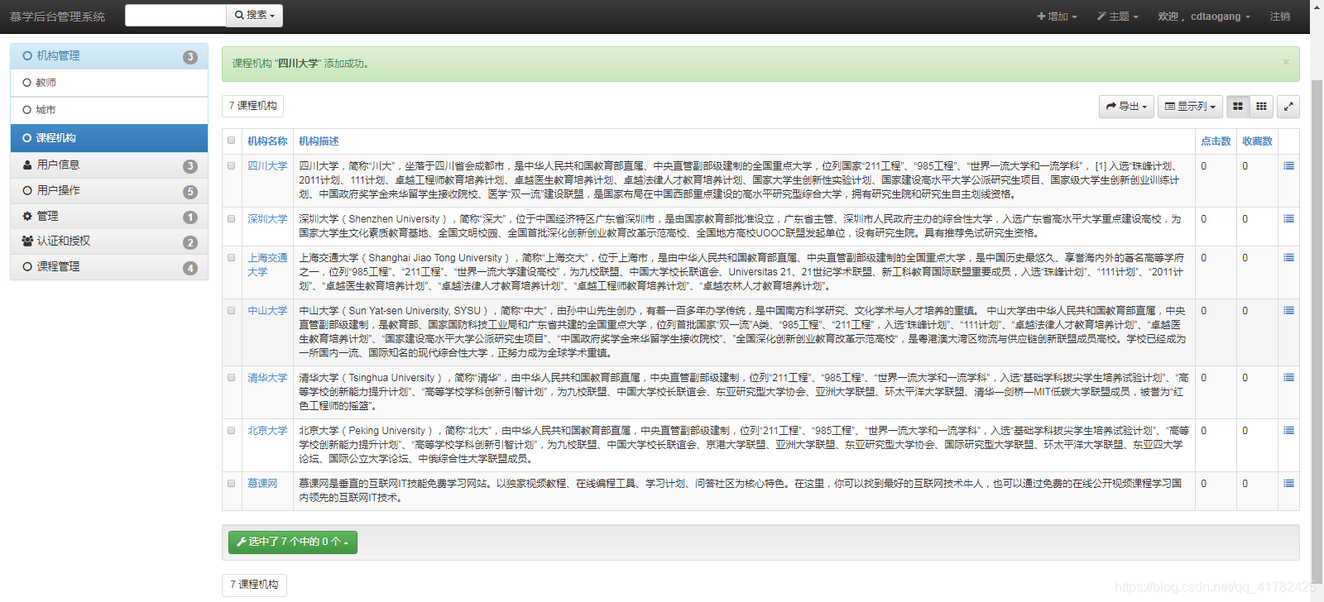Image resolution: width=1324 pixels, height=602 pixels.
Task: Open the 主题 theme dropdown
Action: 1118,17
